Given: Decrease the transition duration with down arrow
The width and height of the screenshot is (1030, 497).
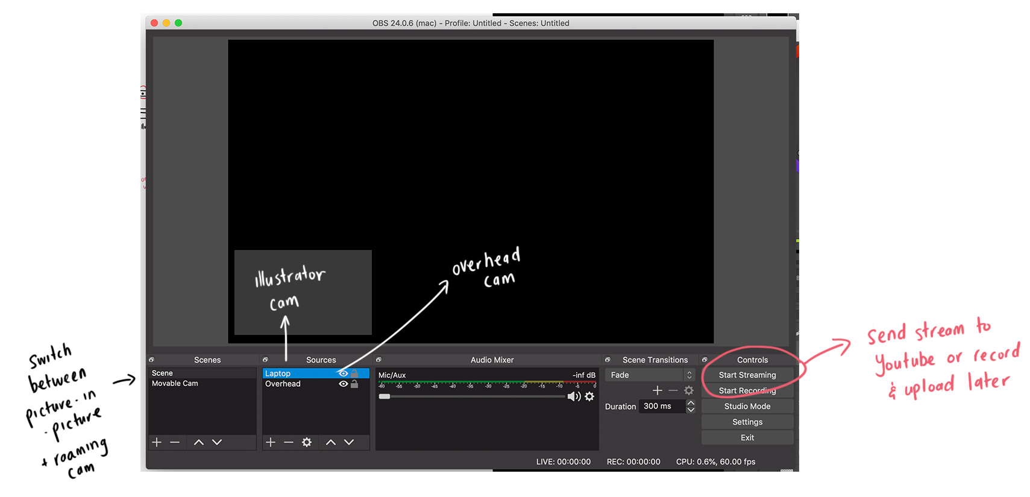Looking at the screenshot, I should 691,410.
